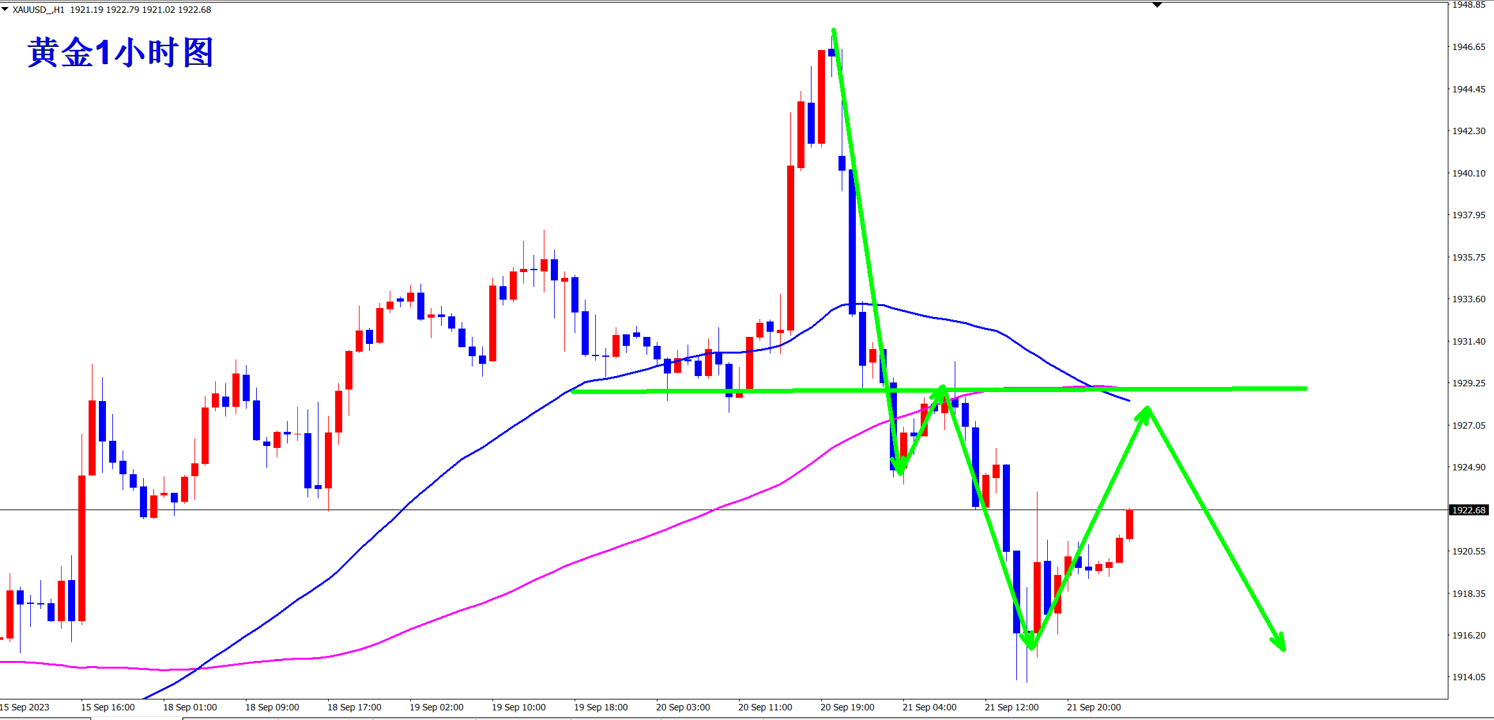Click the 1914.05 price scale label
The image size is (1494, 720).
[x=1469, y=677]
